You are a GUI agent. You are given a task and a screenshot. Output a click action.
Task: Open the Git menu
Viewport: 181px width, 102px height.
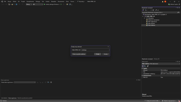pos(19,1)
